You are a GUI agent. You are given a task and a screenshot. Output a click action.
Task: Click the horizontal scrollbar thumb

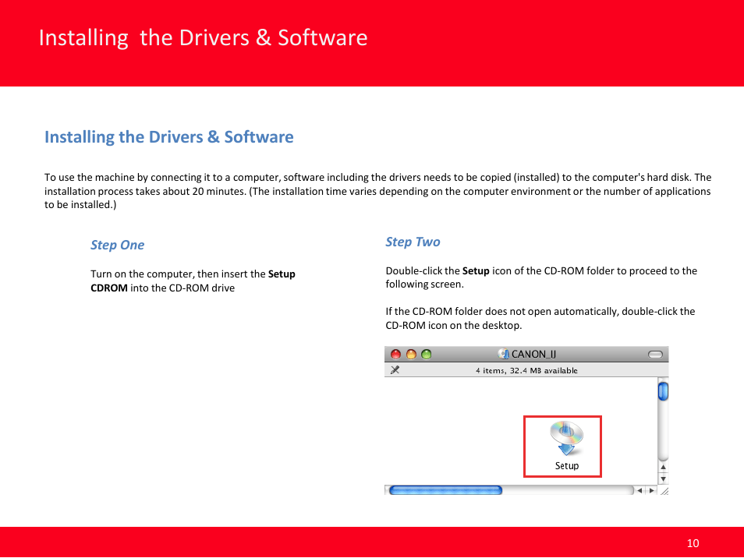(445, 490)
